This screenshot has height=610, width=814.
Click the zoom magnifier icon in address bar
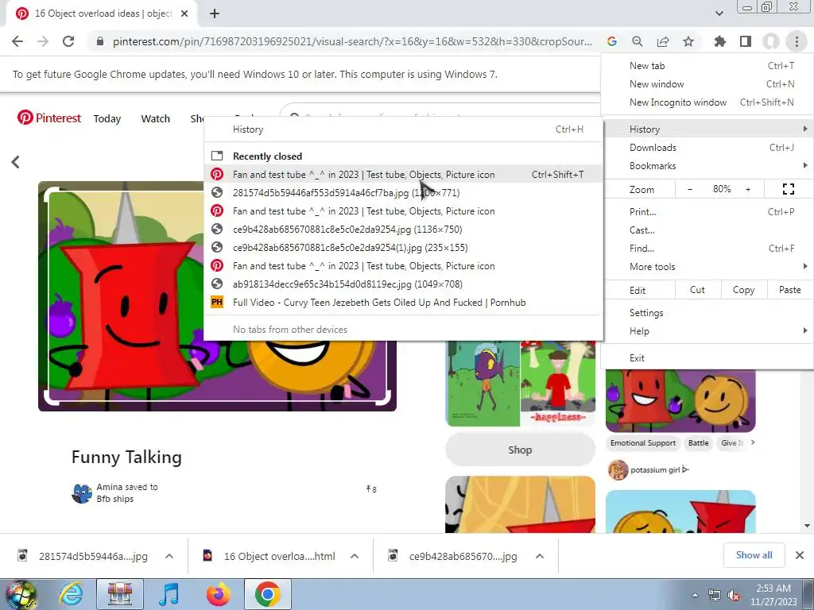(637, 41)
